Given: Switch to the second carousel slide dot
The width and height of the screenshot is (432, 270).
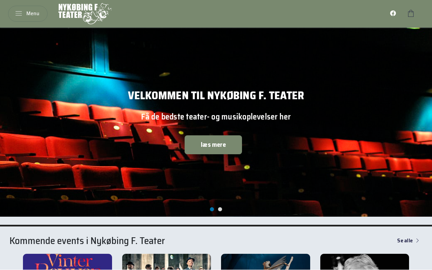Looking at the screenshot, I should (220, 209).
